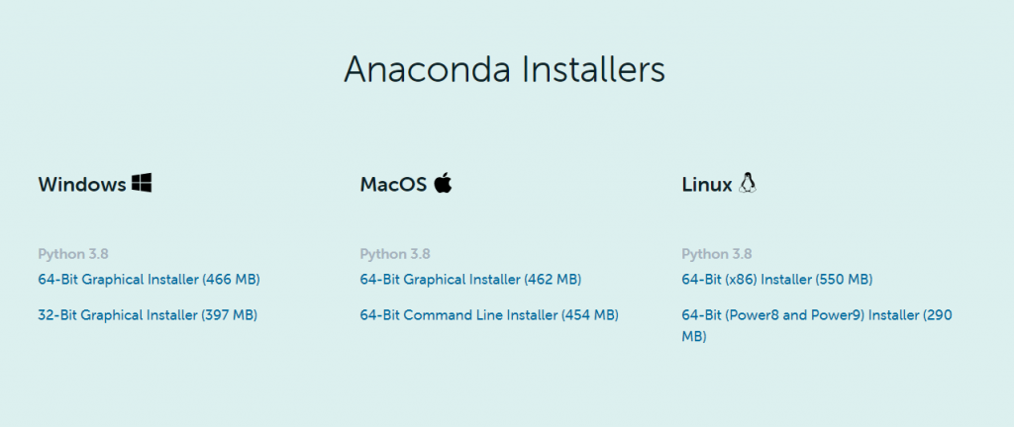Click Python 3.8 label under Linux
Image resolution: width=1014 pixels, height=427 pixels.
click(x=717, y=254)
